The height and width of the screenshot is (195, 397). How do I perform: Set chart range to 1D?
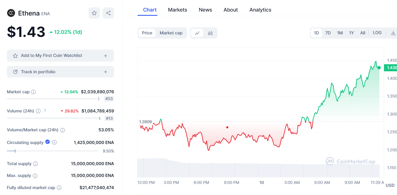pyautogui.click(x=316, y=33)
